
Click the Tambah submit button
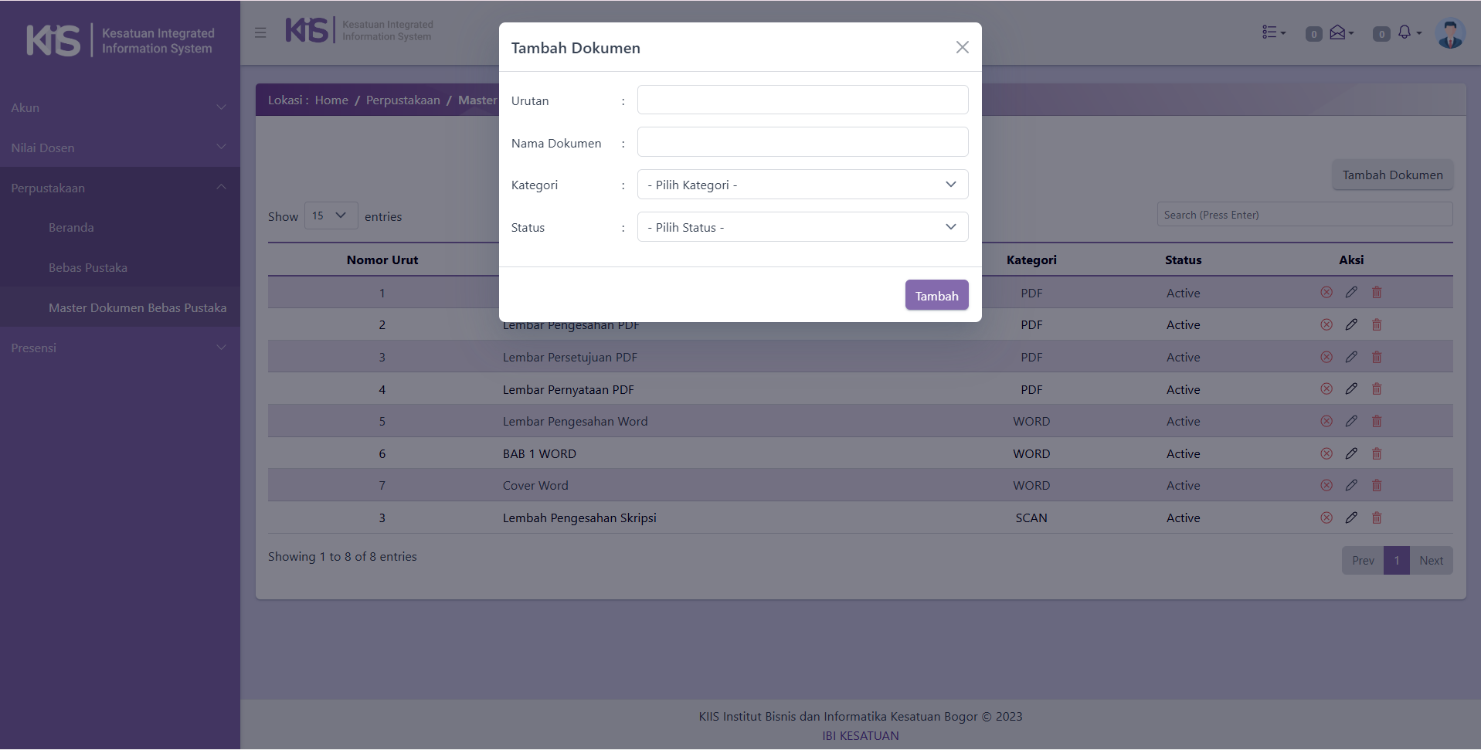tap(936, 296)
